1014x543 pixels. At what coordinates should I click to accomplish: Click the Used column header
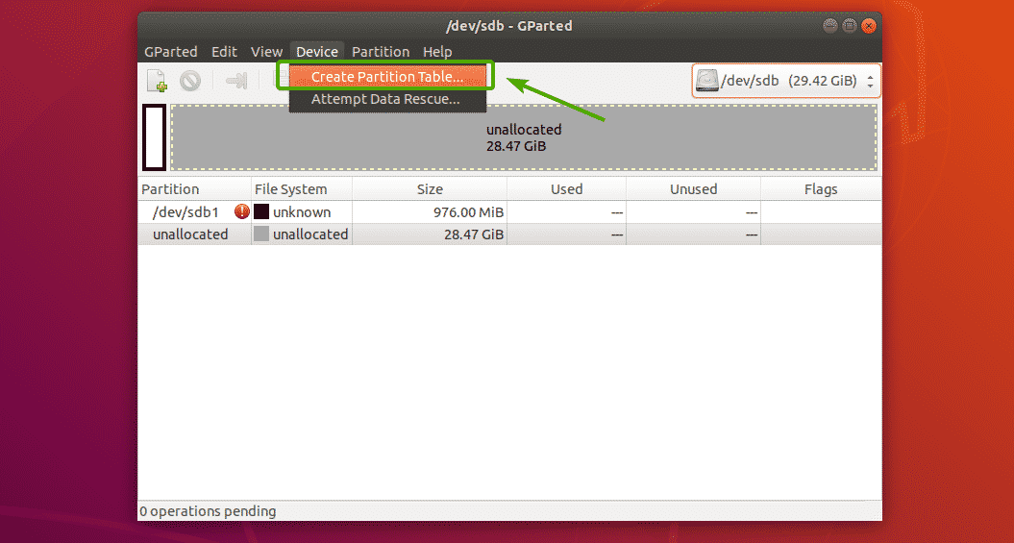(566, 189)
